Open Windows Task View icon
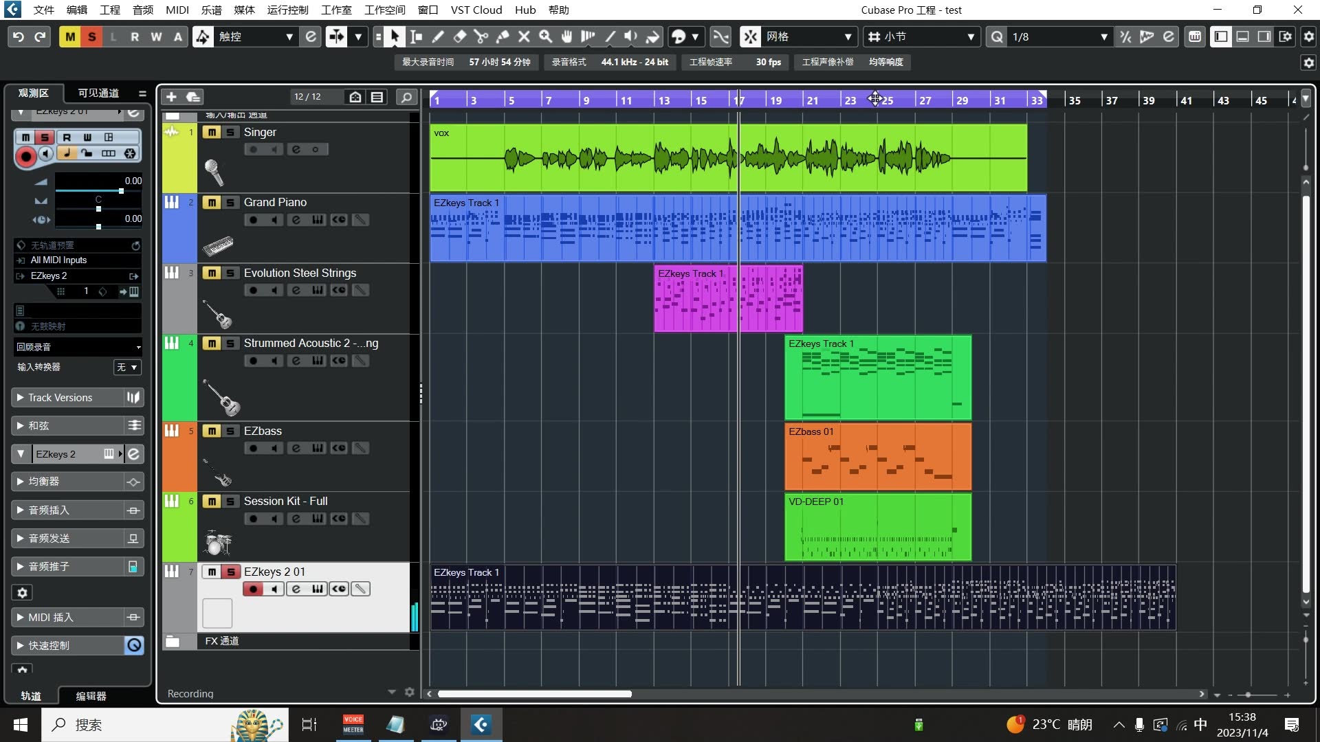Image resolution: width=1320 pixels, height=742 pixels. [x=309, y=725]
